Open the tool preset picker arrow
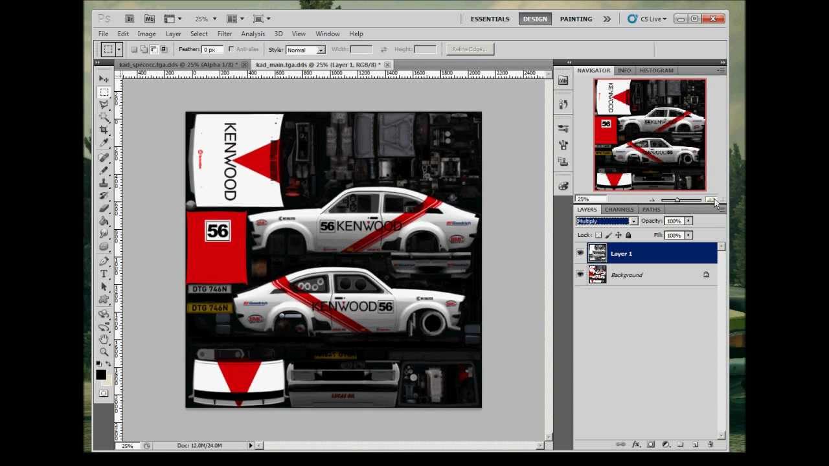 119,49
